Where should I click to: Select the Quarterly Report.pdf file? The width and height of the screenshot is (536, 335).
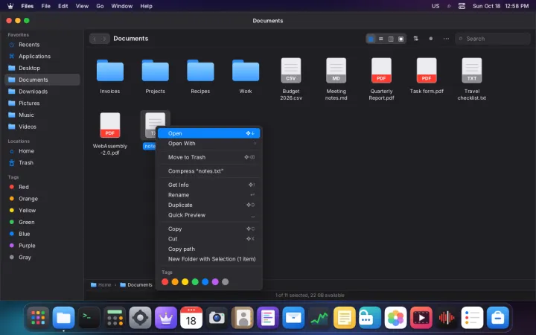pyautogui.click(x=381, y=79)
